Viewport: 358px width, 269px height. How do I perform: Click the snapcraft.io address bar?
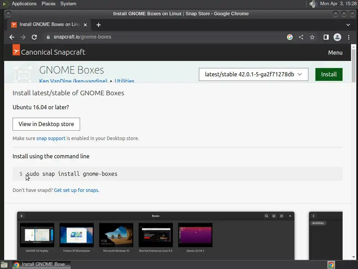click(164, 37)
